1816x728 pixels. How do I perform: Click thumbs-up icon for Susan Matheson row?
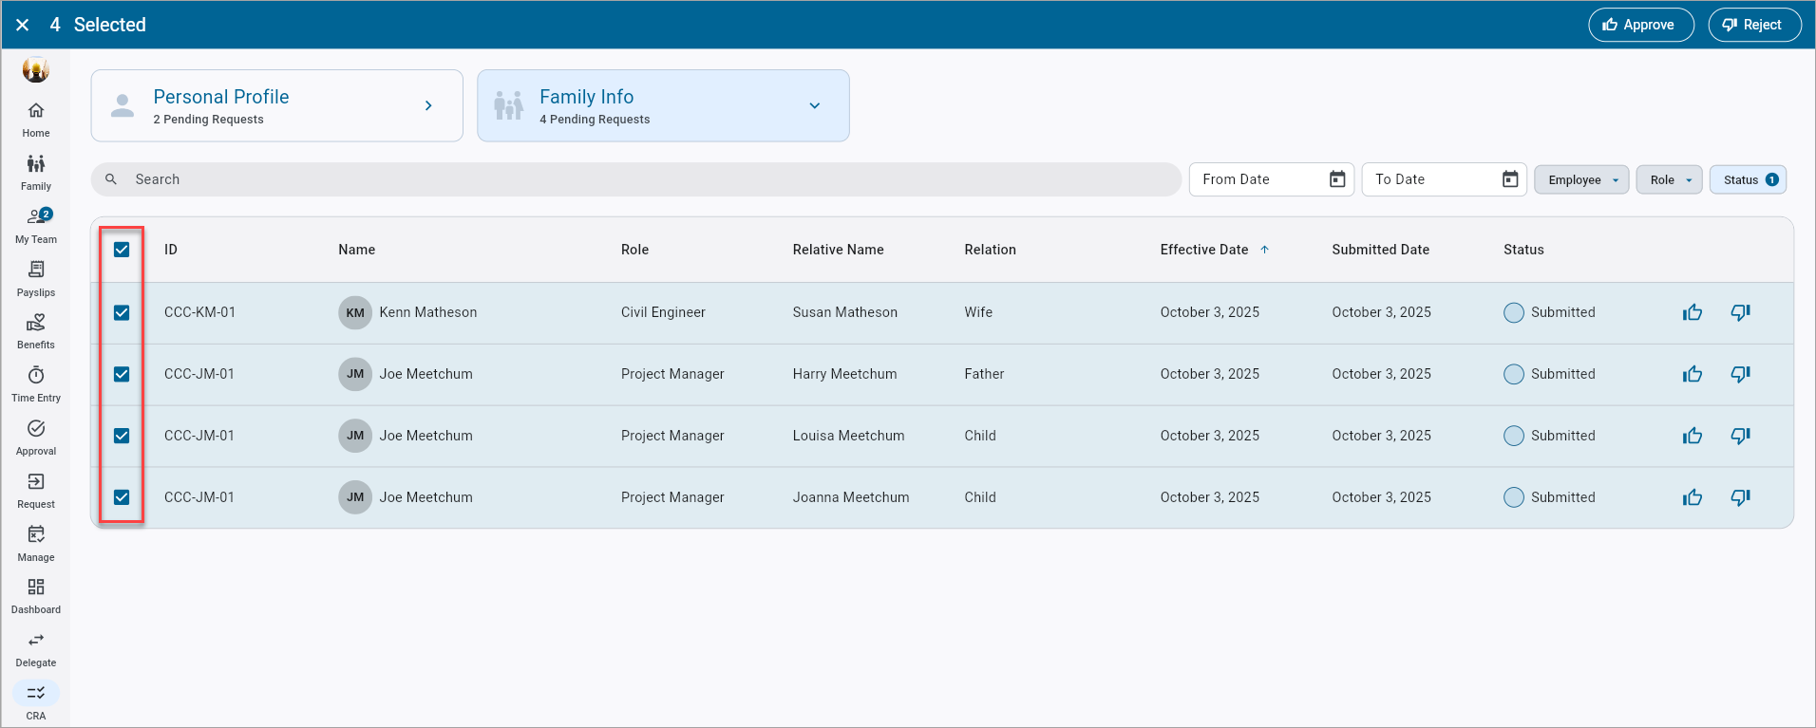[x=1692, y=312]
